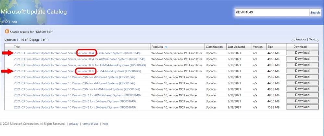
Task: Click the 2021 Microsoft Corporation copyright text
Action: pyautogui.click(x=33, y=124)
